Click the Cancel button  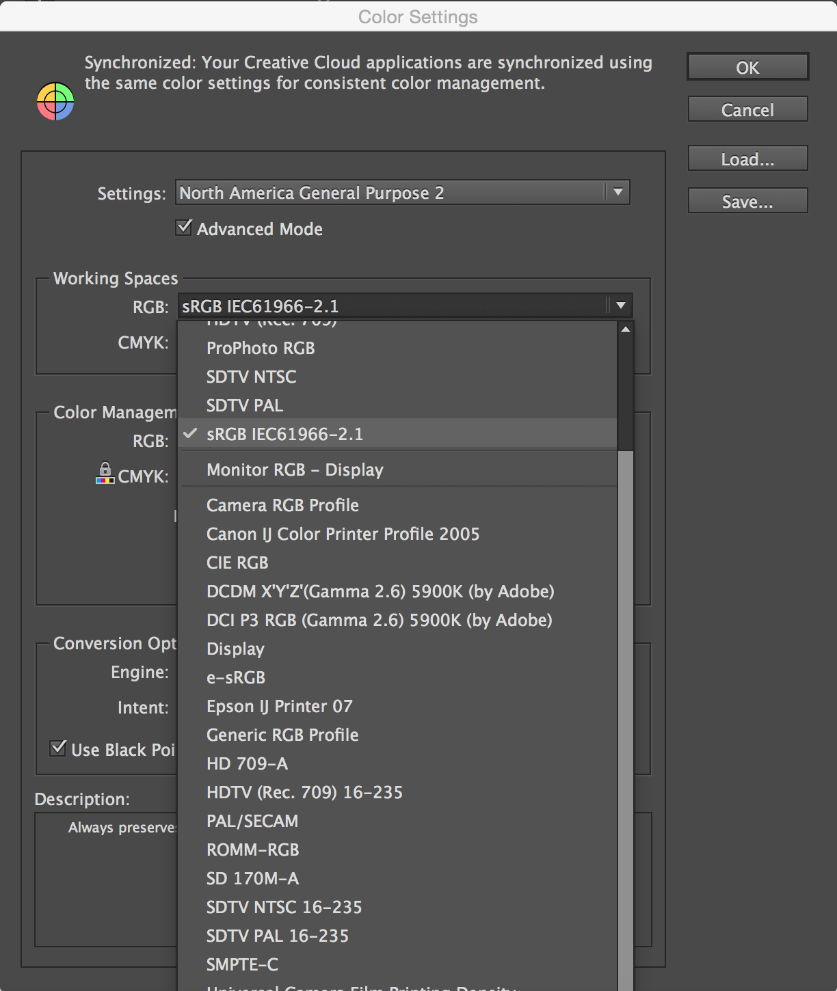tap(747, 109)
